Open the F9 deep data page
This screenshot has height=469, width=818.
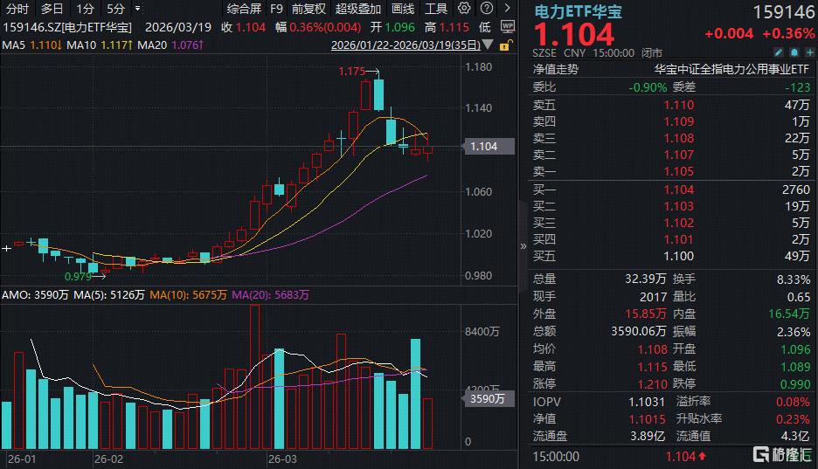coord(276,9)
